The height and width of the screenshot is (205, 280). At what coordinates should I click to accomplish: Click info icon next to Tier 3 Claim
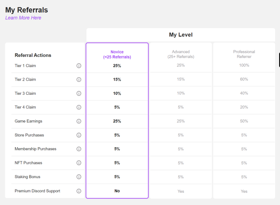pyautogui.click(x=79, y=93)
